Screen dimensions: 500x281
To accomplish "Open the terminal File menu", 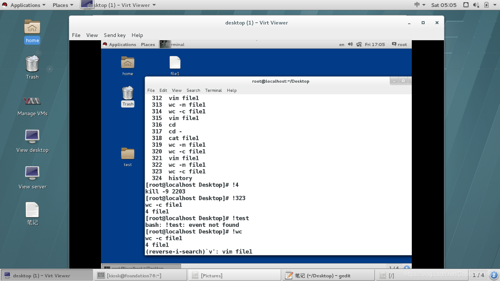I will pyautogui.click(x=151, y=90).
